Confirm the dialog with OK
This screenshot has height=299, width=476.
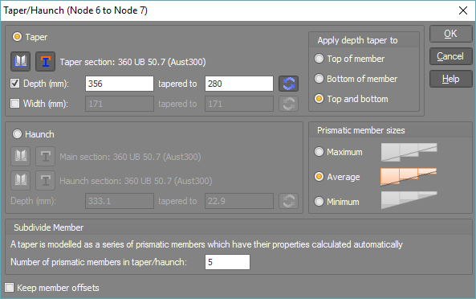(x=451, y=34)
